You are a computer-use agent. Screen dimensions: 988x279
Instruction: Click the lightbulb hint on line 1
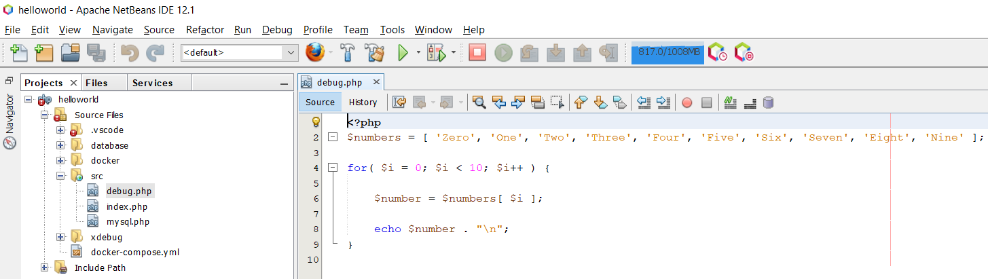tap(315, 122)
